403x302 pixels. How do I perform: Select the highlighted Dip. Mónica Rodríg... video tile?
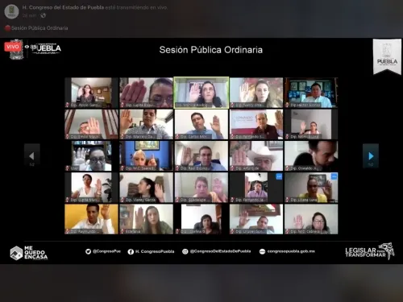201,93
